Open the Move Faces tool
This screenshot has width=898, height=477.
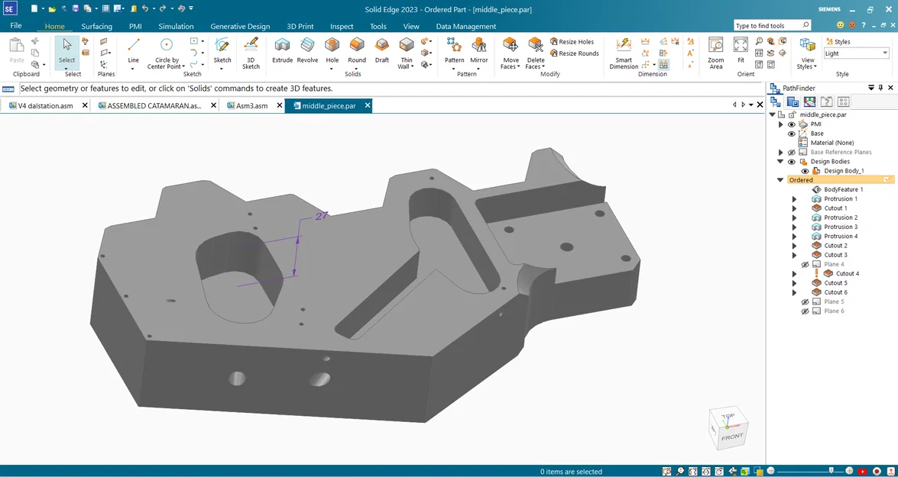point(511,53)
